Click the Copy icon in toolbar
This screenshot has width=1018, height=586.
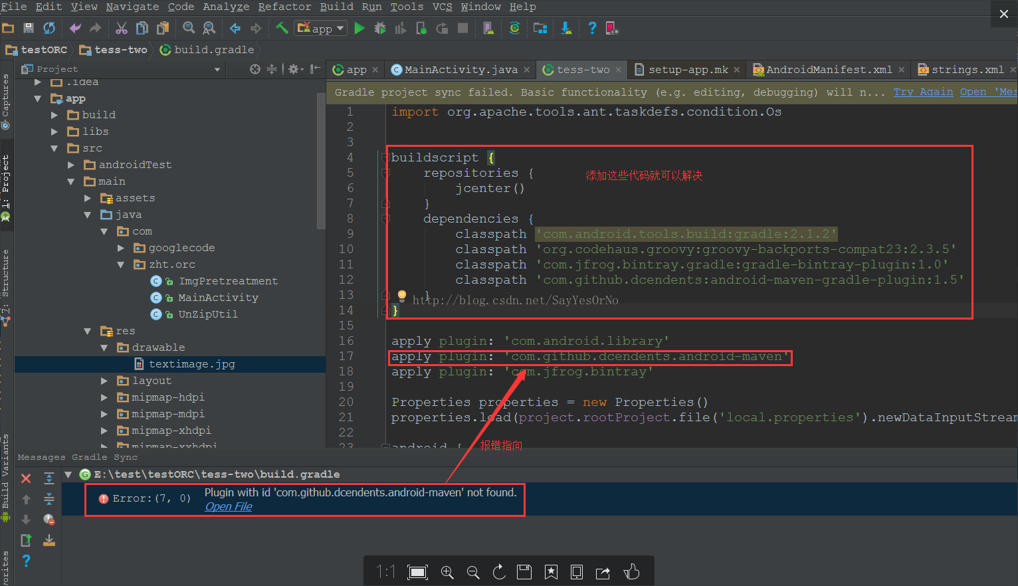(142, 28)
